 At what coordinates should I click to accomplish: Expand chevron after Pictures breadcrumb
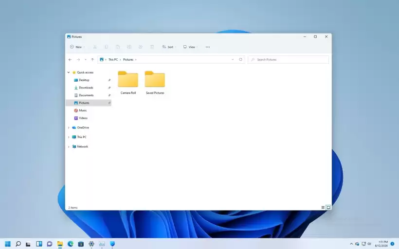136,59
